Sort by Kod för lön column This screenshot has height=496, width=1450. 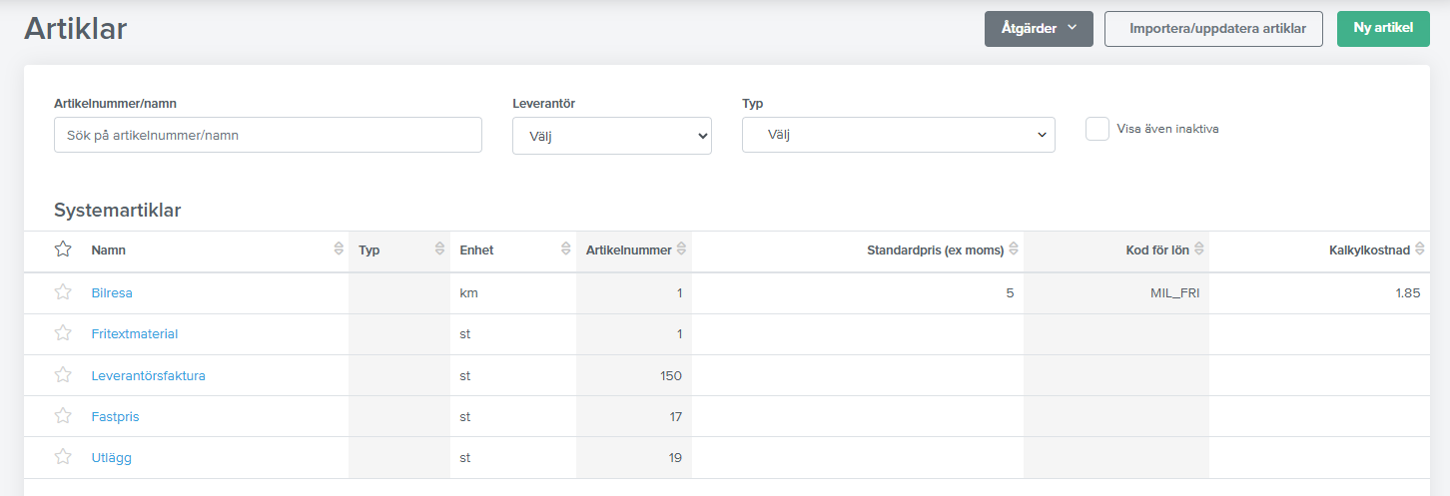(x=1199, y=250)
